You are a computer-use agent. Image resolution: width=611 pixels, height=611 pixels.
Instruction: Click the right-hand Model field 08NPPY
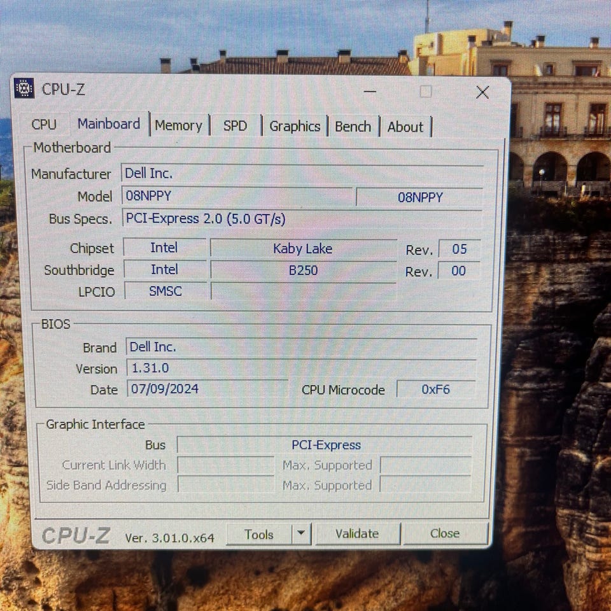pos(419,197)
